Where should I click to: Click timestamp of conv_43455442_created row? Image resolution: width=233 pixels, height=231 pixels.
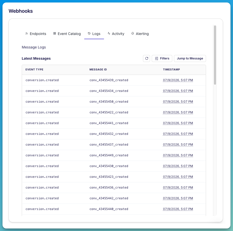178,198
